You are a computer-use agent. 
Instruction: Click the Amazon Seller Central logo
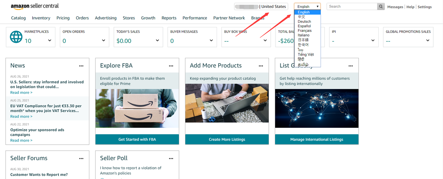(35, 6)
